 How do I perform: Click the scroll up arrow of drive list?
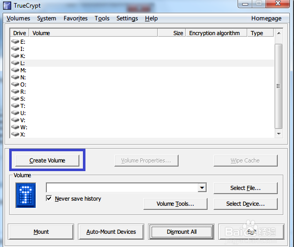pyautogui.click(x=279, y=33)
